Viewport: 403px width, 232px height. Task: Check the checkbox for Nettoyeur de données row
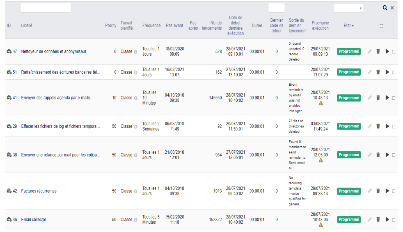pyautogui.click(x=394, y=52)
